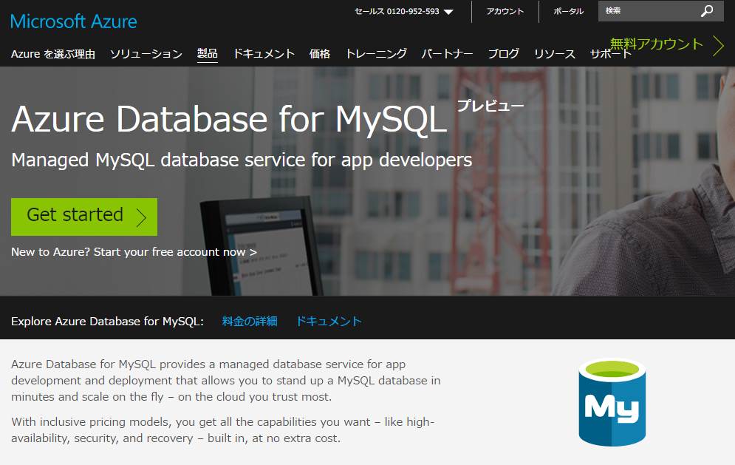Click the Microsoft Azure logo

click(x=74, y=21)
